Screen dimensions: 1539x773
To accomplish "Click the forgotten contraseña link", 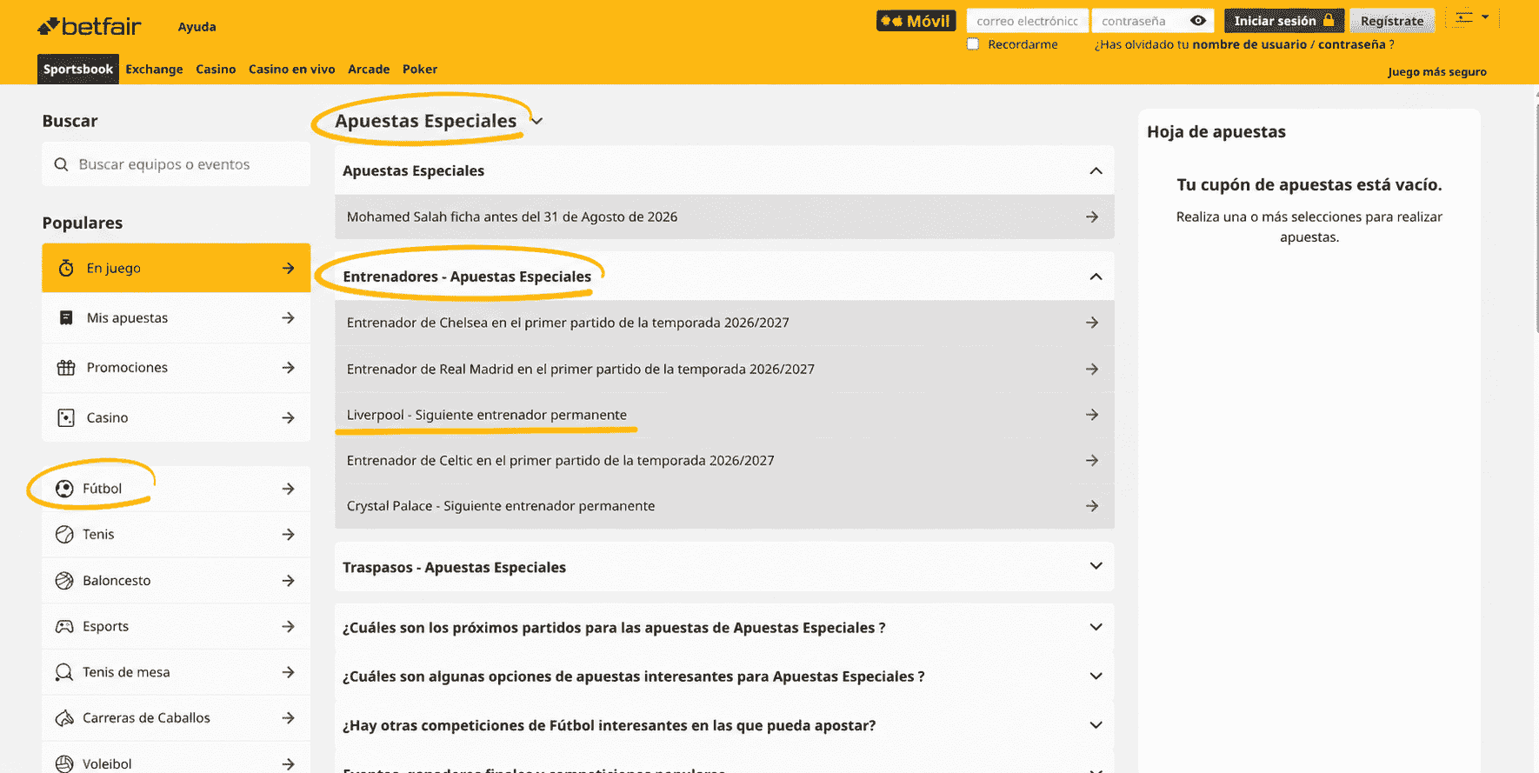I will click(x=1352, y=44).
